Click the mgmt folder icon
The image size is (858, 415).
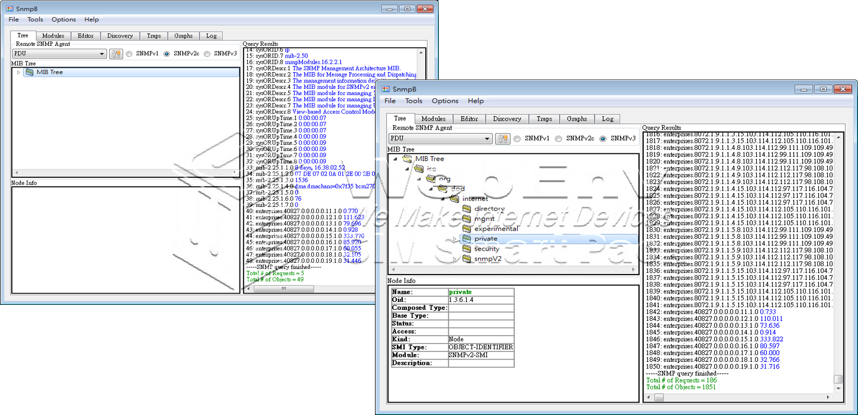coord(466,219)
